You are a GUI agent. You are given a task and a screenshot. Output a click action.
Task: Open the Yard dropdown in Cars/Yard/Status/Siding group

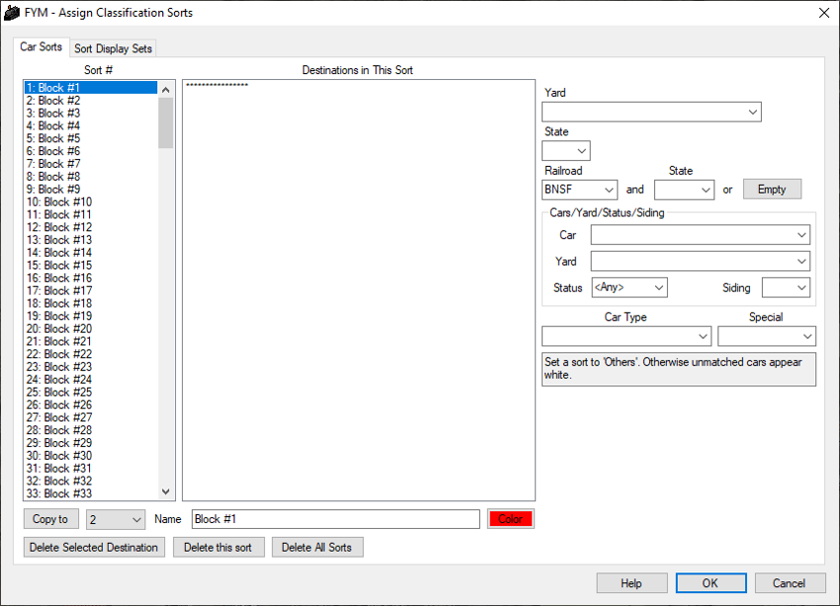click(701, 261)
